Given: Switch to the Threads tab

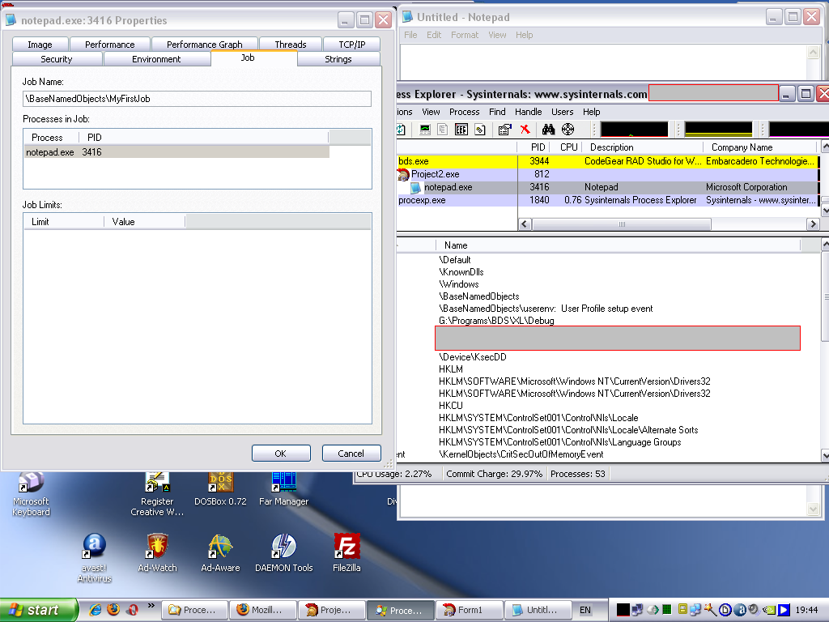Looking at the screenshot, I should coord(290,45).
